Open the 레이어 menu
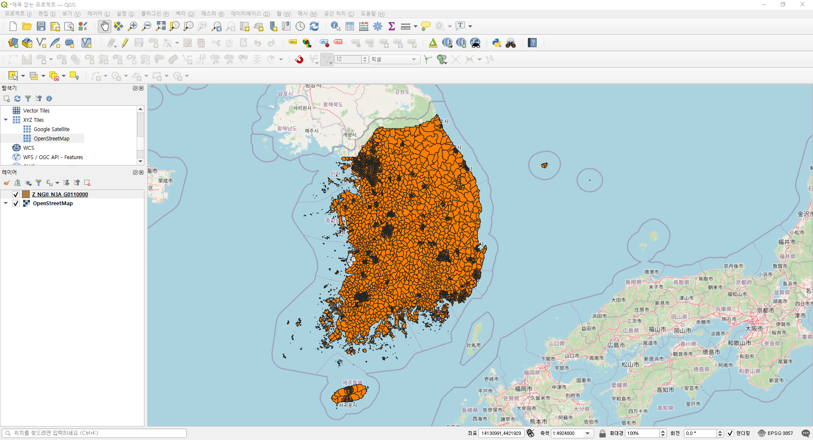The width and height of the screenshot is (813, 440). [98, 14]
